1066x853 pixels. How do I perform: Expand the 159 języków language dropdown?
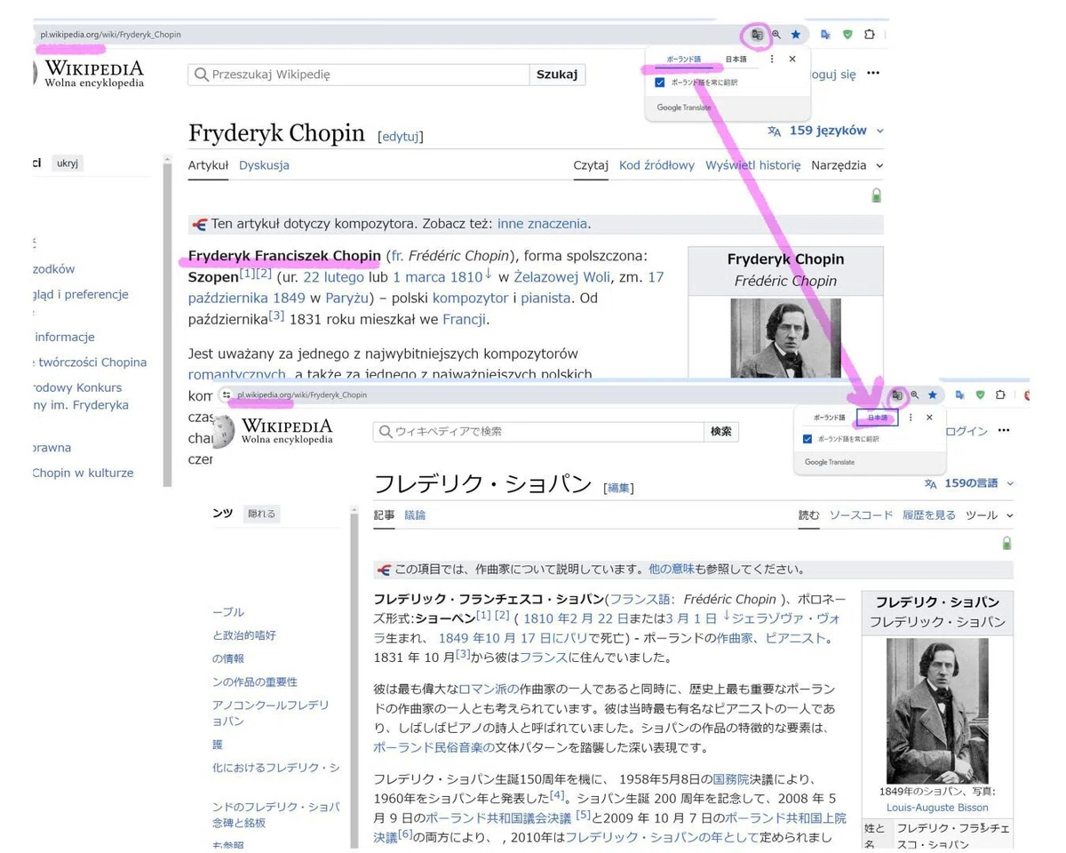(x=880, y=131)
